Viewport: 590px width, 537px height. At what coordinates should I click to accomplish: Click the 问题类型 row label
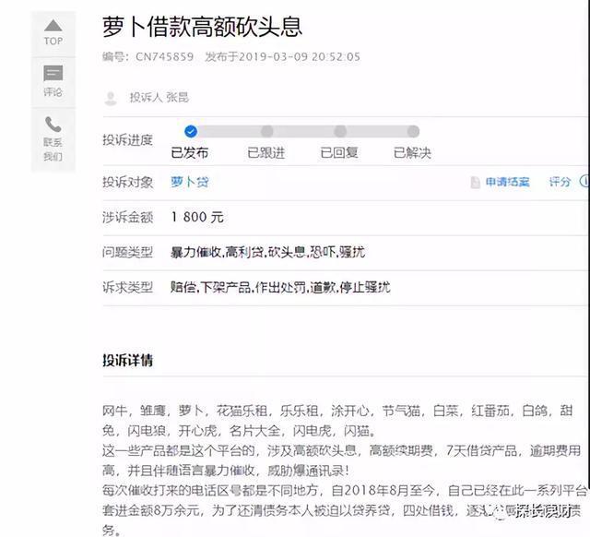tap(127, 252)
